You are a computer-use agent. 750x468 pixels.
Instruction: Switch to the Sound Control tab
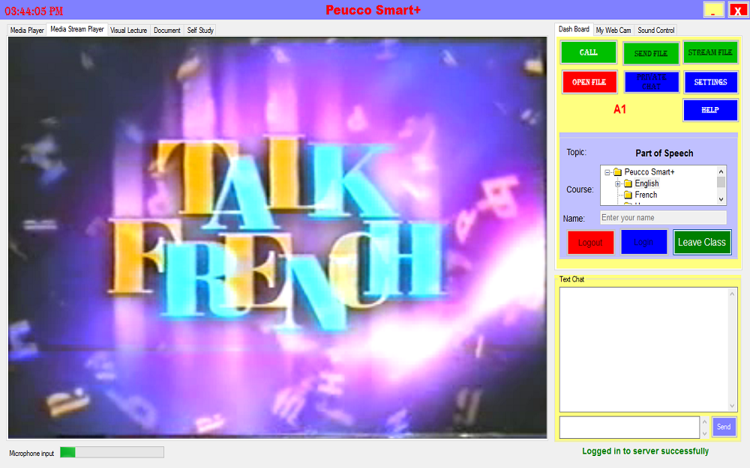pos(655,30)
